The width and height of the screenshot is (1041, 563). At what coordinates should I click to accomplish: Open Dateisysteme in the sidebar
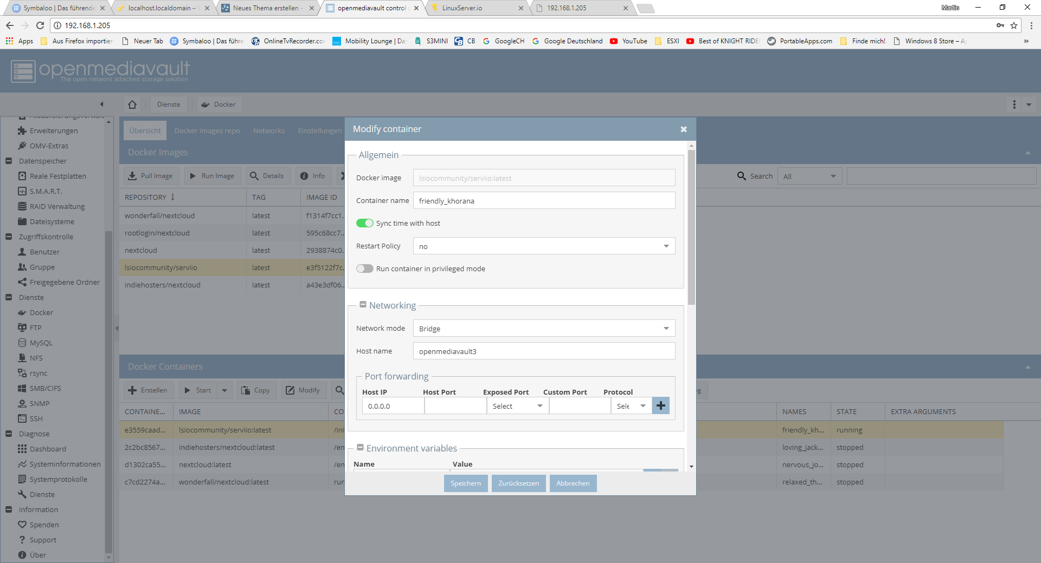[52, 221]
